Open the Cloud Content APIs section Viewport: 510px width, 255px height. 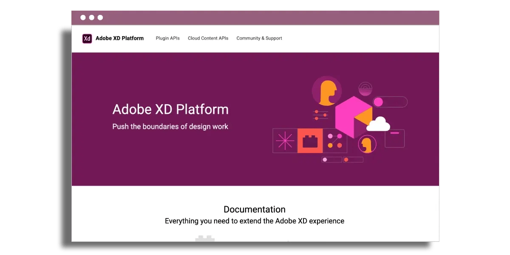tap(208, 38)
